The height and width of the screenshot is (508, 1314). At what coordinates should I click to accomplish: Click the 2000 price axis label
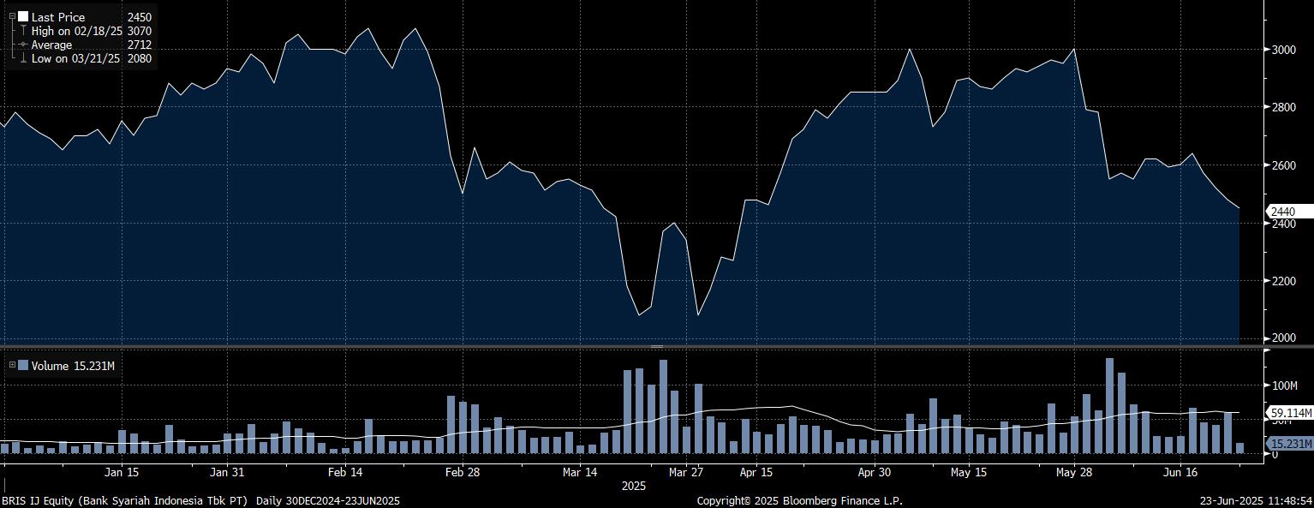(1283, 338)
